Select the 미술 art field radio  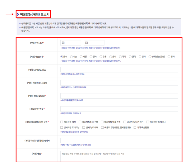point(72,57)
